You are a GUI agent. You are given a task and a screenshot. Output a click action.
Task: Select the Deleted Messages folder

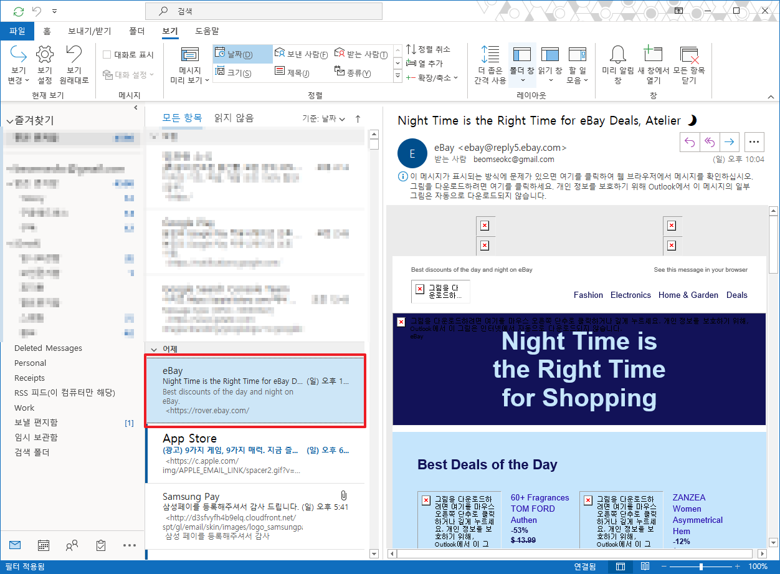click(48, 348)
